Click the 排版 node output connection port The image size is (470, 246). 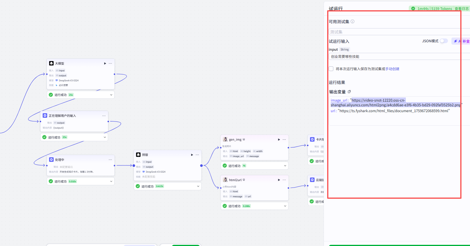click(x=201, y=166)
